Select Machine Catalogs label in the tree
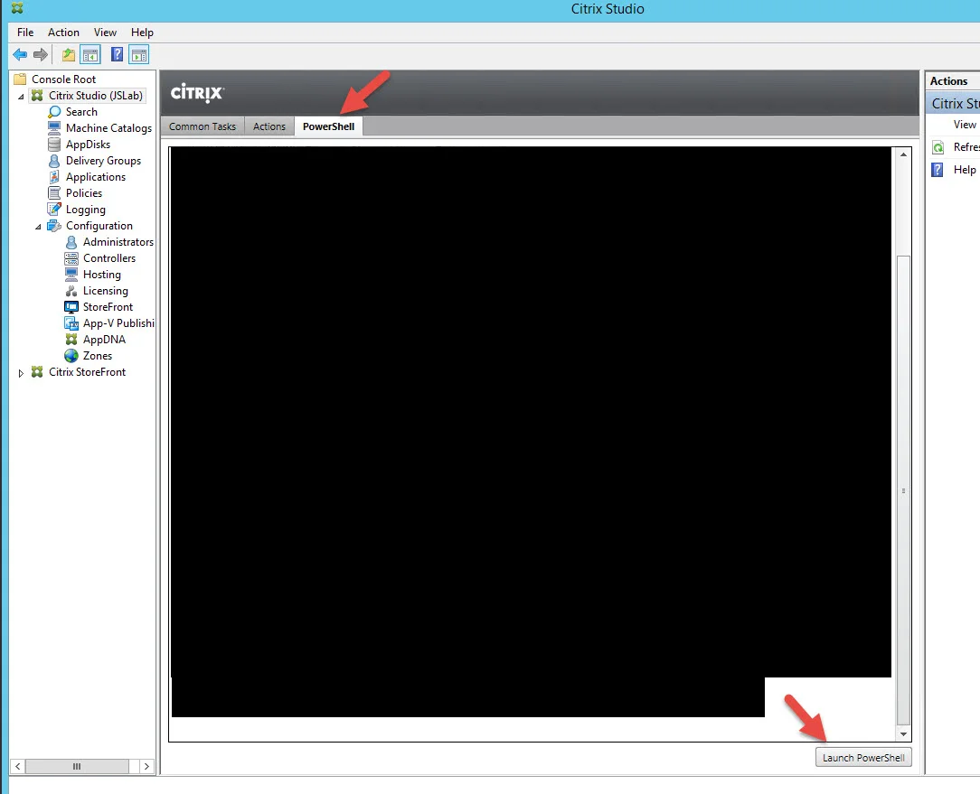 click(108, 128)
